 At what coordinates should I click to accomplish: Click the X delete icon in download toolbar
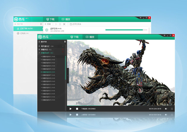tap(64, 24)
